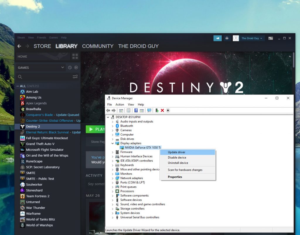Expand the Network adapters node
300x235 pixels.
(112, 178)
